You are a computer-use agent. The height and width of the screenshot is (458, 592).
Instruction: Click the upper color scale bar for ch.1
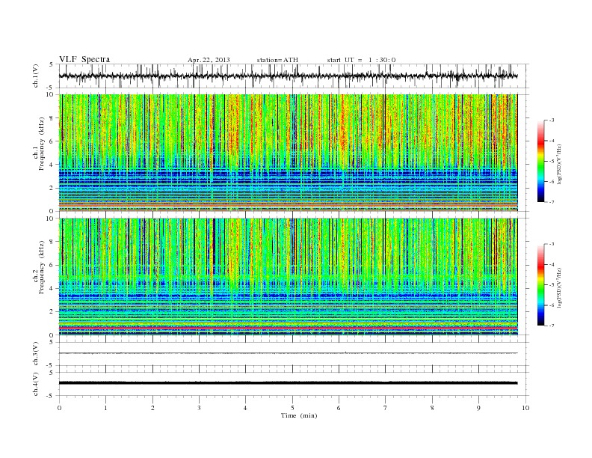click(x=541, y=161)
